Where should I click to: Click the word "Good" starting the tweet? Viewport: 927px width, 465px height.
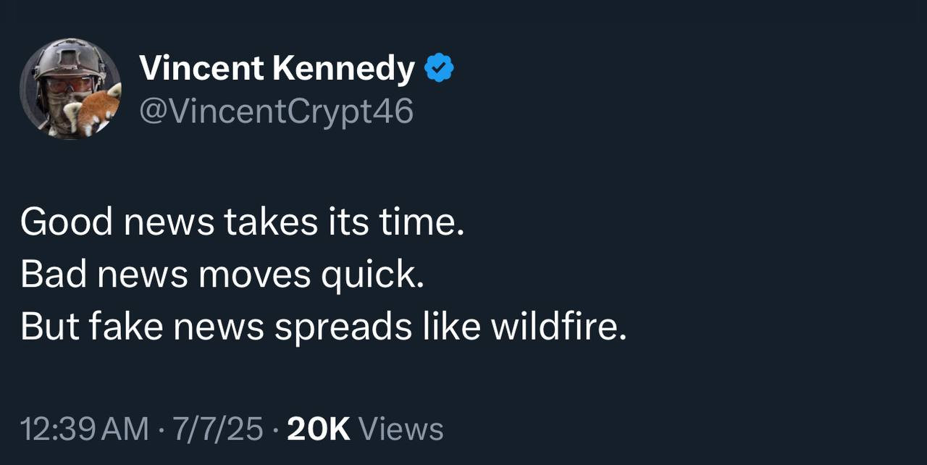click(67, 221)
